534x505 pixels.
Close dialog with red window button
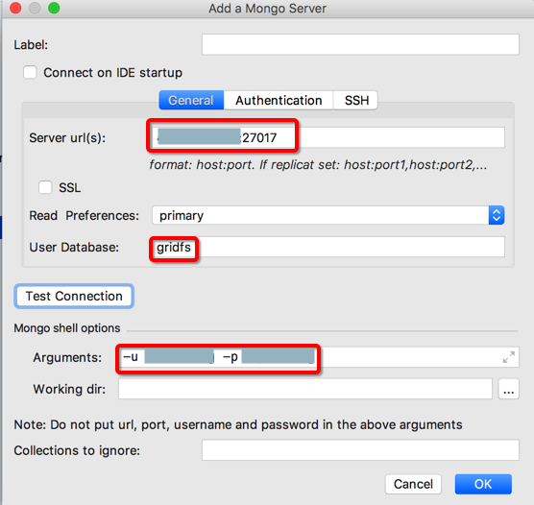click(15, 8)
